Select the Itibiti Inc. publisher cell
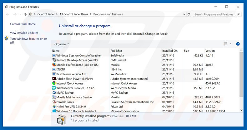The height and width of the screenshot is (130, 247). pyautogui.click(x=116, y=70)
